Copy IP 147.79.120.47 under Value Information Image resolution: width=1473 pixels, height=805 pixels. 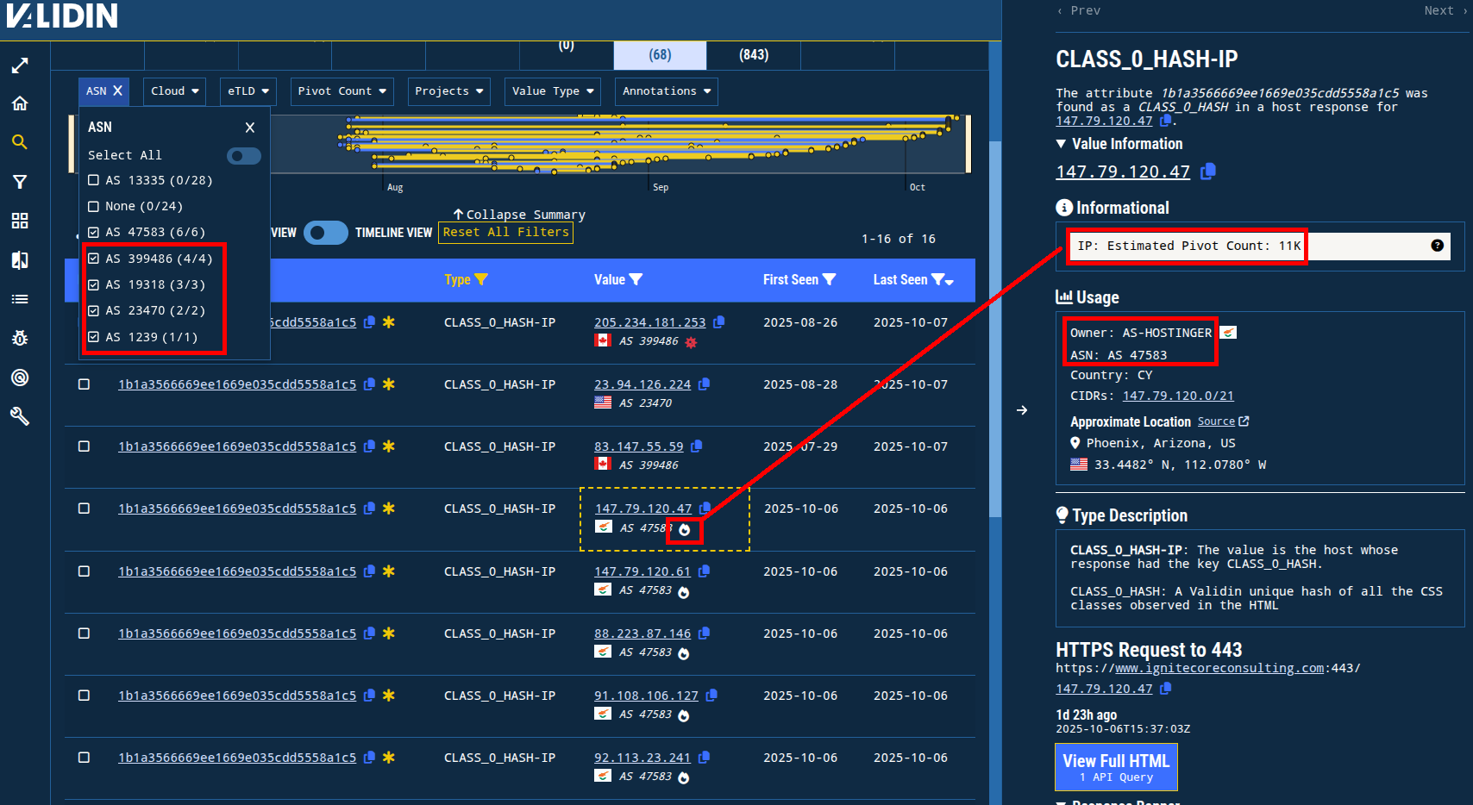pos(1208,172)
